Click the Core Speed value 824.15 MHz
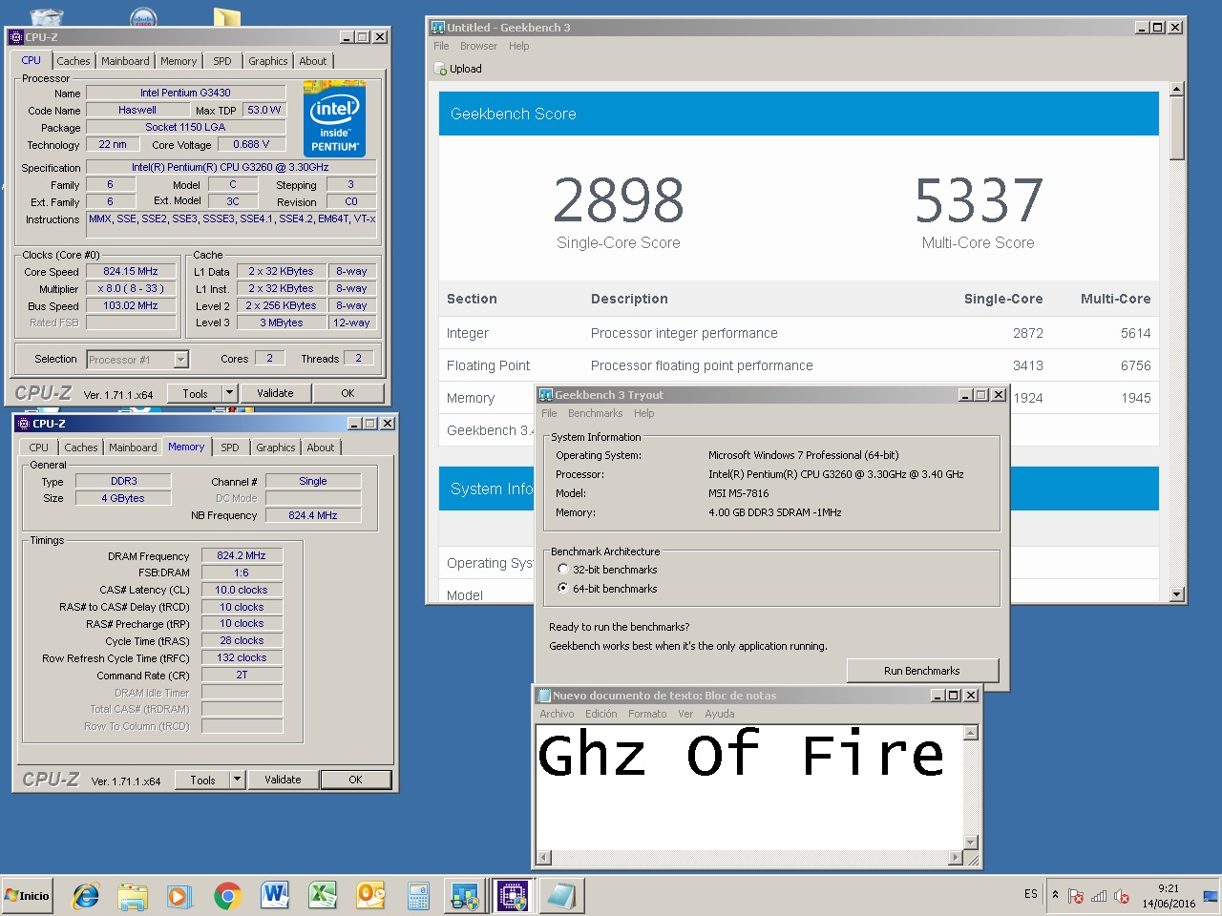 click(131, 271)
